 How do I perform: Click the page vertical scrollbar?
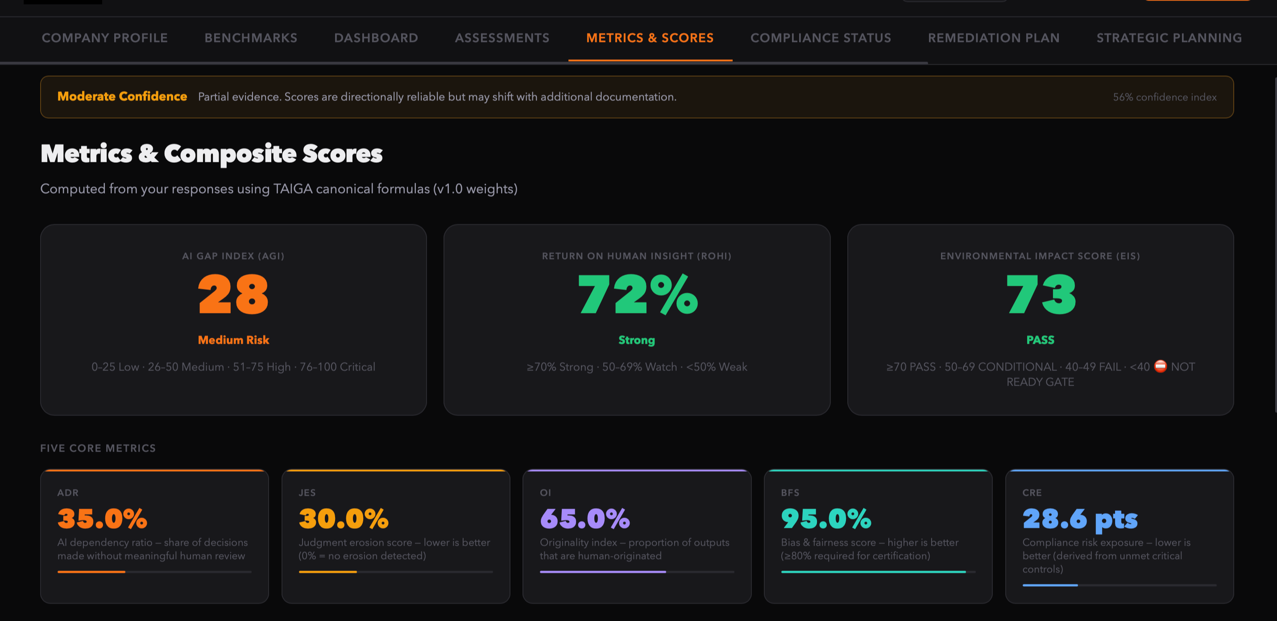click(x=1275, y=245)
